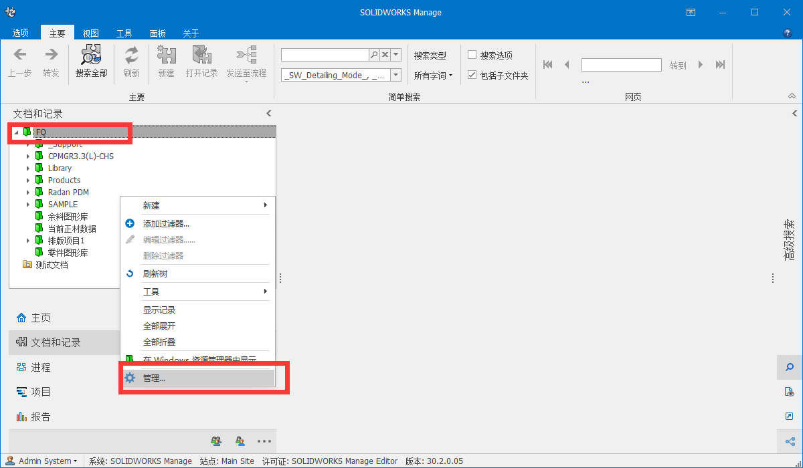The width and height of the screenshot is (803, 468).
Task: Click the external link icon on right sidebar
Action: click(x=790, y=417)
